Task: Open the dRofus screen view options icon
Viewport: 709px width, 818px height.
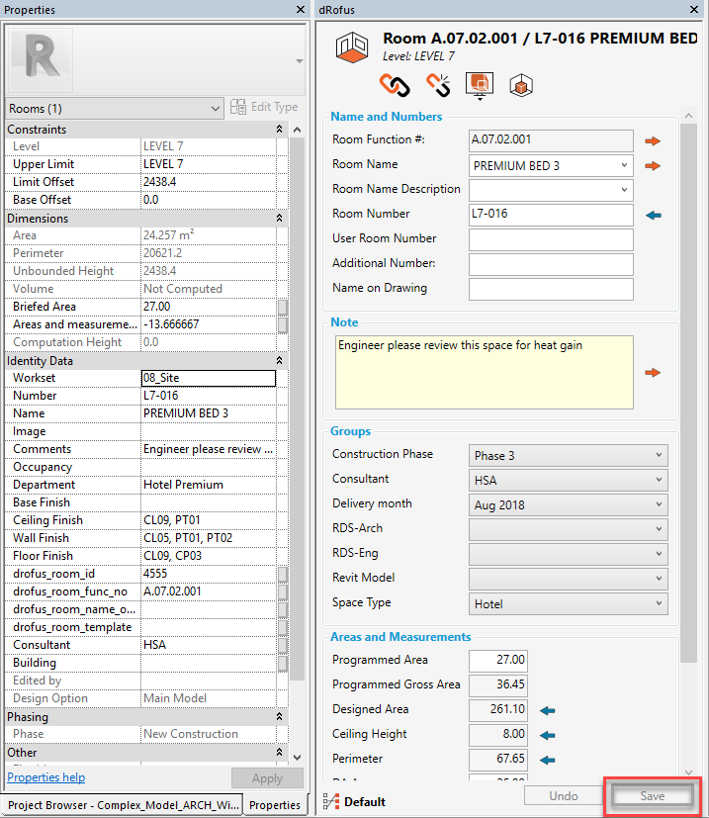Action: 480,86
